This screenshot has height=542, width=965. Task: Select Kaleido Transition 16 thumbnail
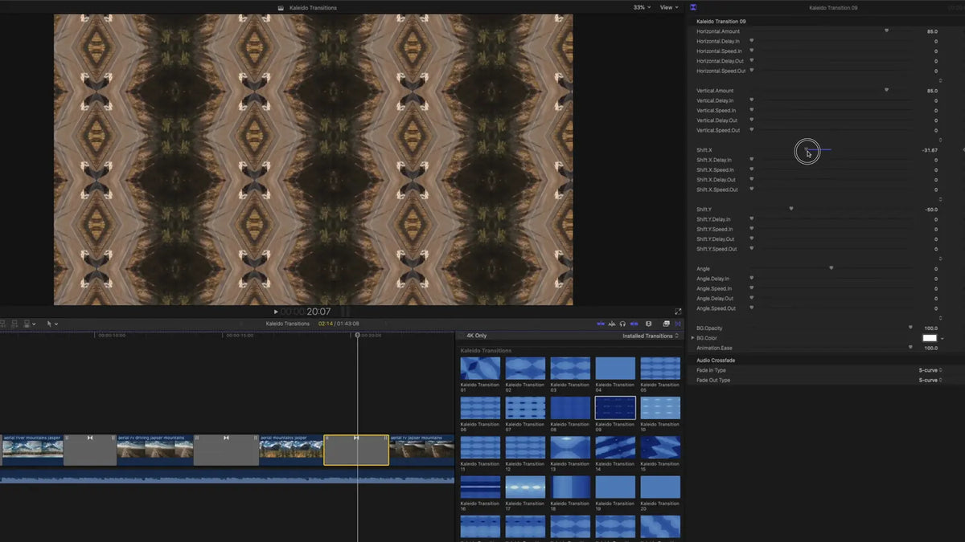pos(480,487)
